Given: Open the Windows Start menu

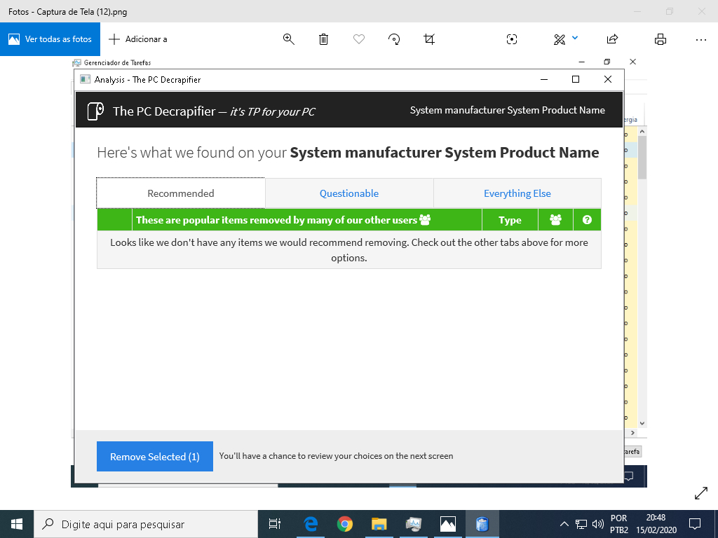Looking at the screenshot, I should pos(17,524).
